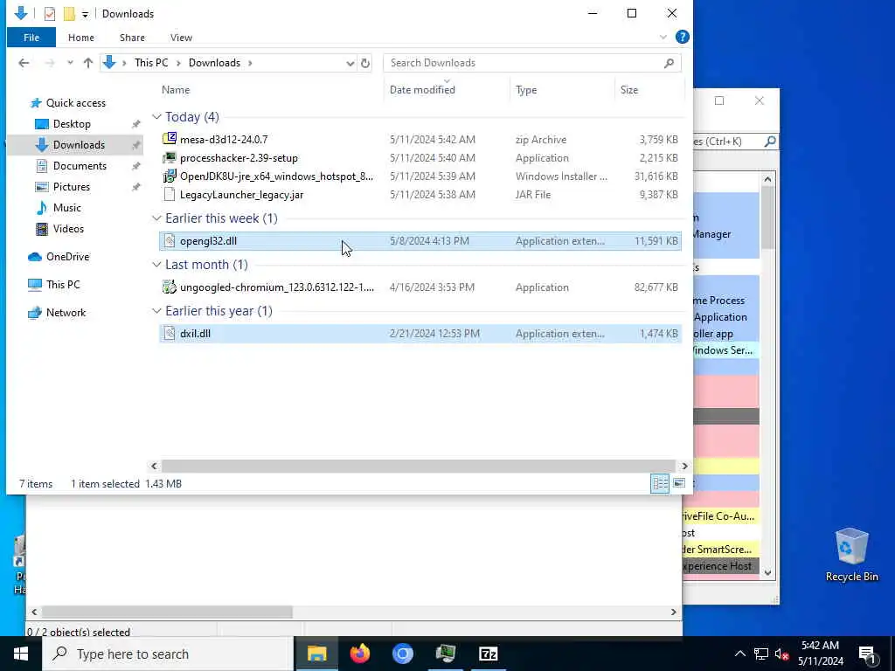
Task: Open the Share ribbon tab
Action: [132, 37]
